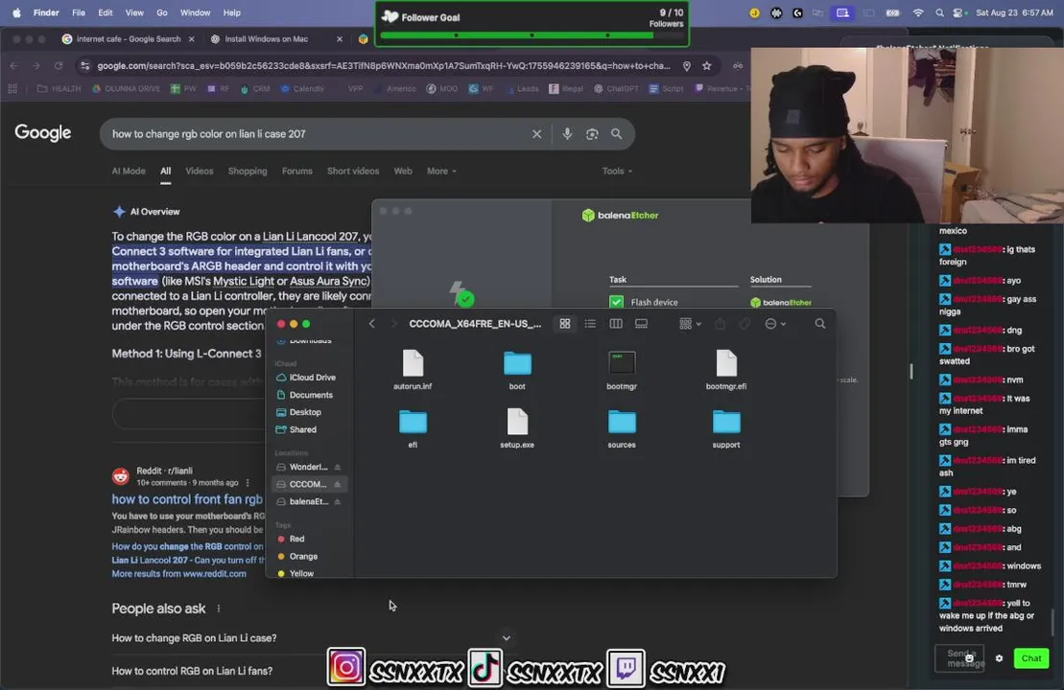Switch Finder to column view
The width and height of the screenshot is (1064, 690).
[x=615, y=324]
